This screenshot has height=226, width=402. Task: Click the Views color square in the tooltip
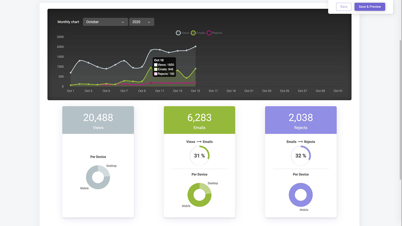click(x=156, y=65)
